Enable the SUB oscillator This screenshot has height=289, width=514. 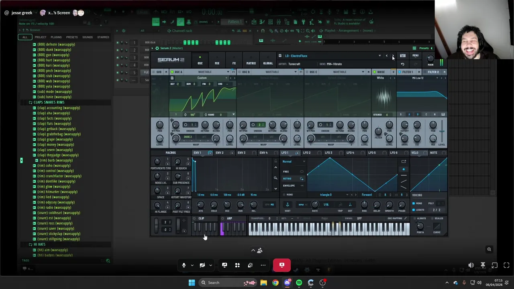(x=154, y=72)
